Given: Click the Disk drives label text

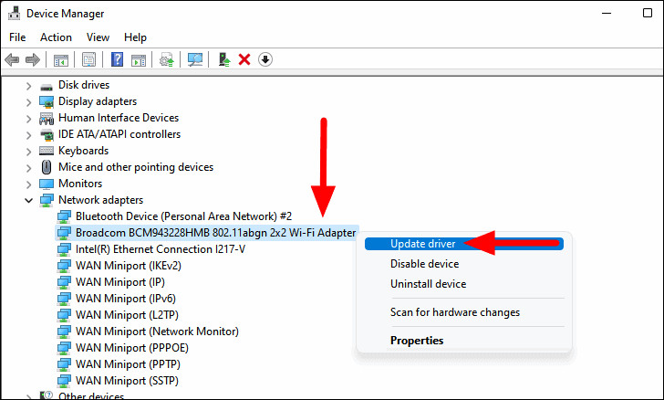Looking at the screenshot, I should pos(84,85).
